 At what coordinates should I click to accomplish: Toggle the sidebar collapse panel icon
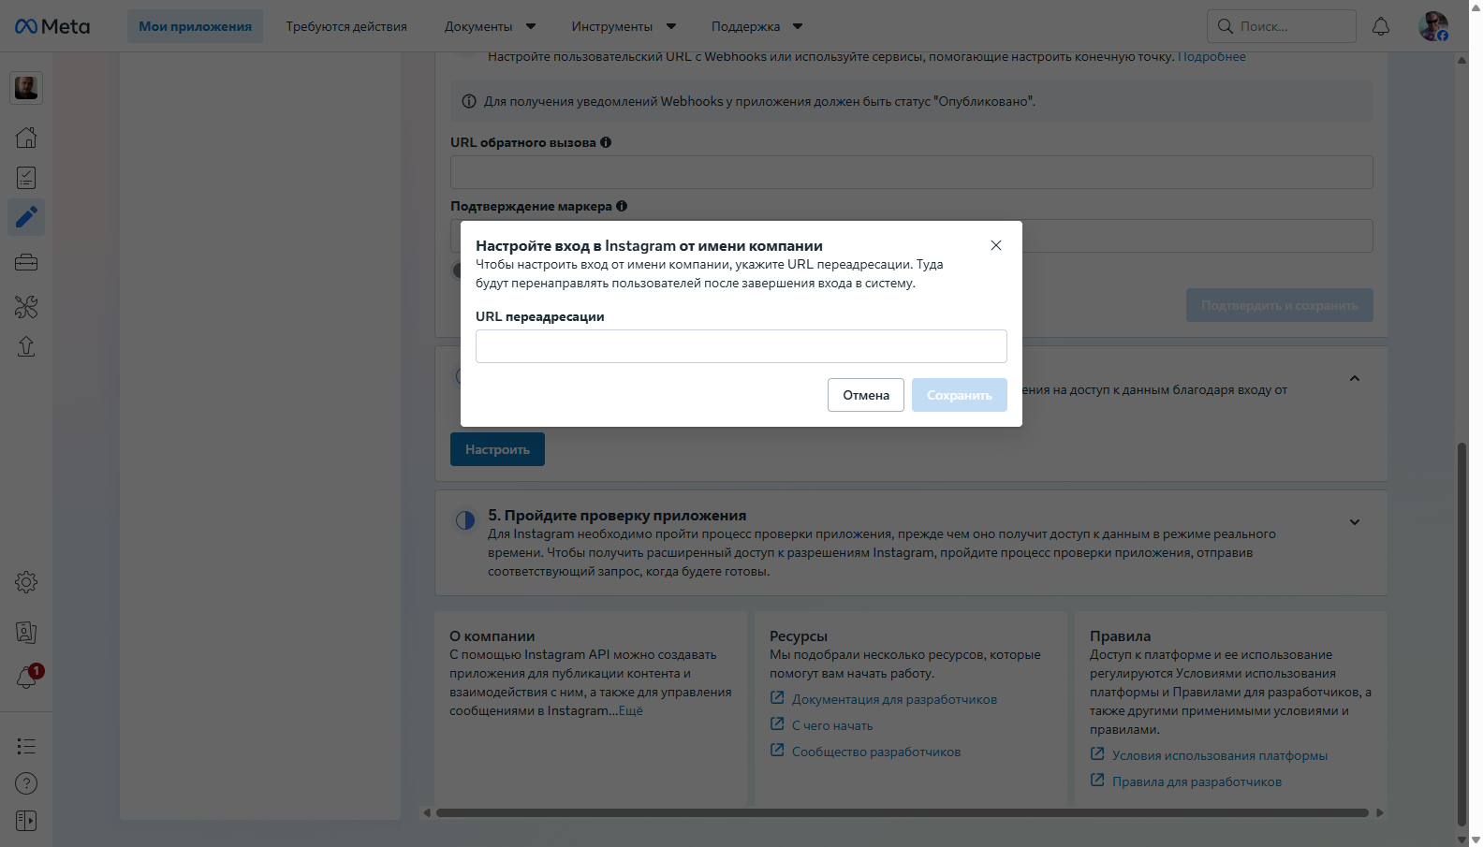coord(26,821)
